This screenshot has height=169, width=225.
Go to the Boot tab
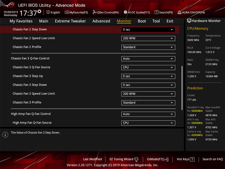pos(142,21)
